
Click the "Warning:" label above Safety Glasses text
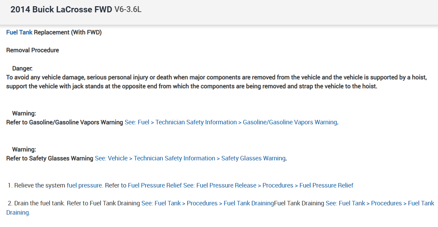coord(24,149)
